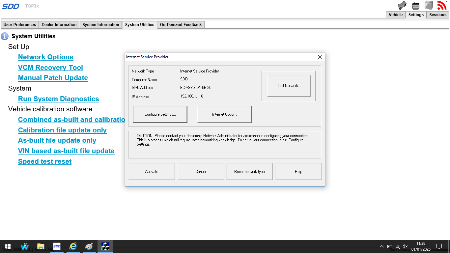Screen dimensions: 450x253
Task: Click the Cancel button in dialog
Action: pos(201,172)
